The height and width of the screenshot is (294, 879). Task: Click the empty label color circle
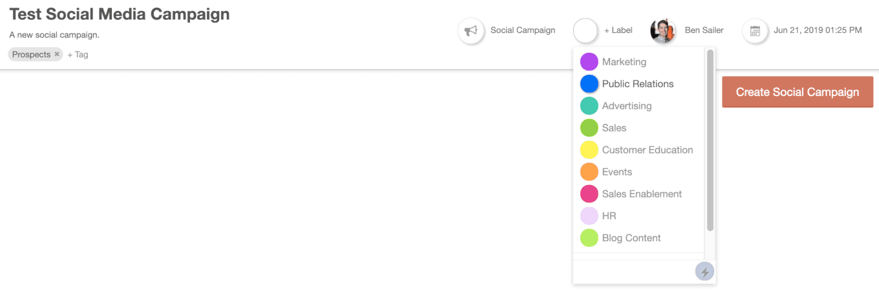586,30
